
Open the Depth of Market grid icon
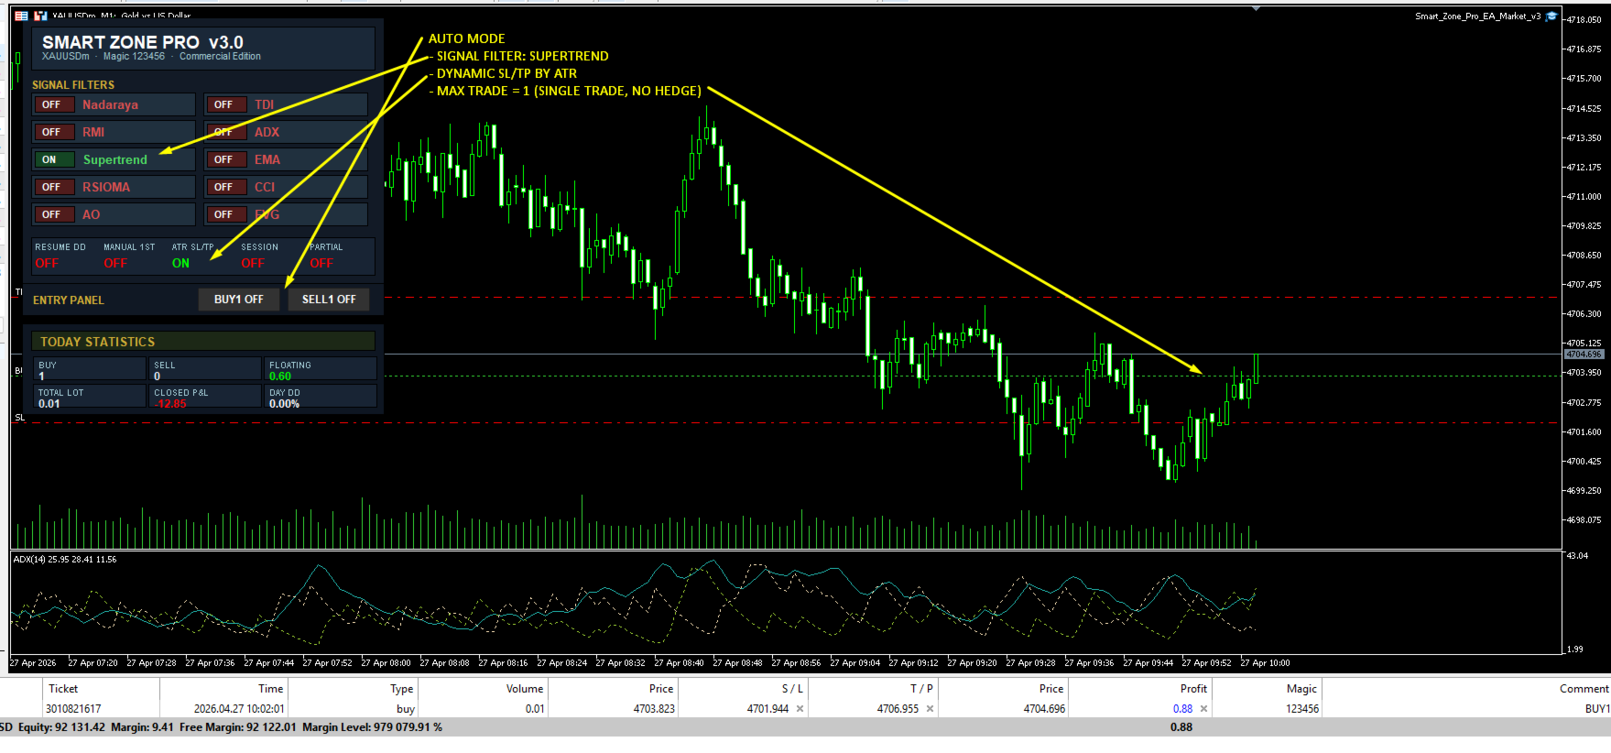tap(22, 16)
